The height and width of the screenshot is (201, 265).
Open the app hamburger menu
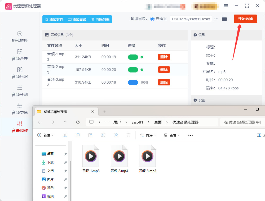pyautogui.click(x=226, y=6)
